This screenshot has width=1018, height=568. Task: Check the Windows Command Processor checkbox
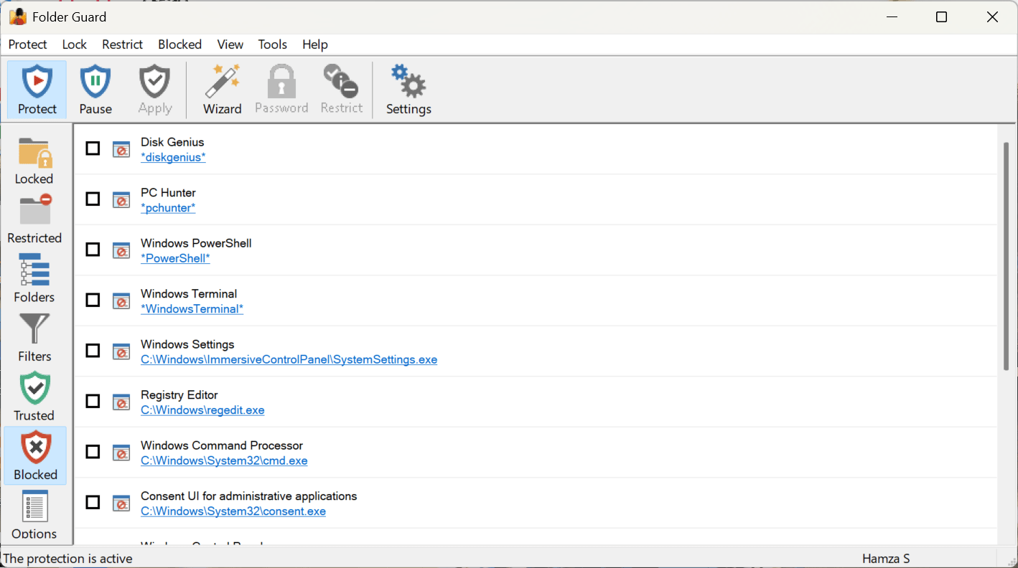click(93, 452)
